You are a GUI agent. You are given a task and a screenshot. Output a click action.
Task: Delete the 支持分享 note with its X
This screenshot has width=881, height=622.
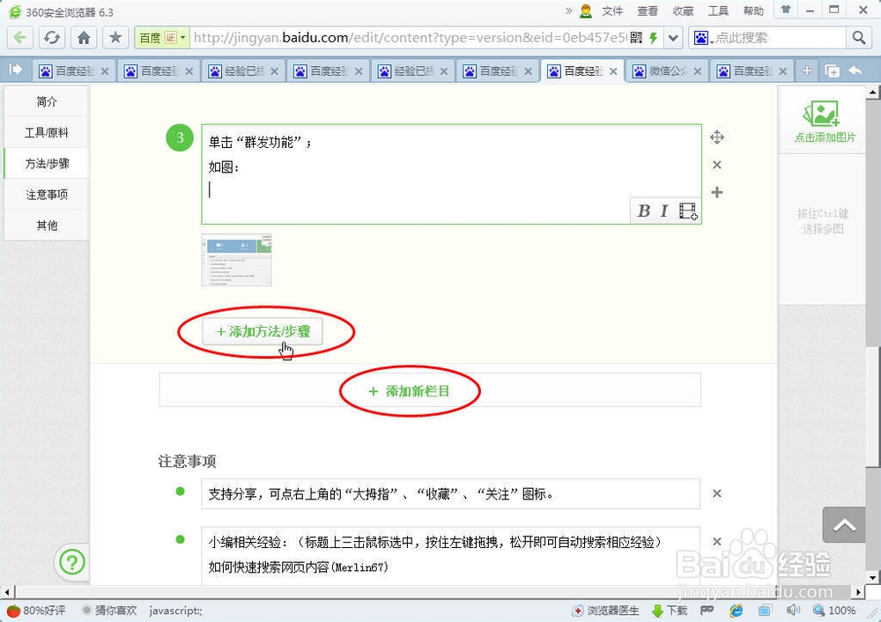717,493
